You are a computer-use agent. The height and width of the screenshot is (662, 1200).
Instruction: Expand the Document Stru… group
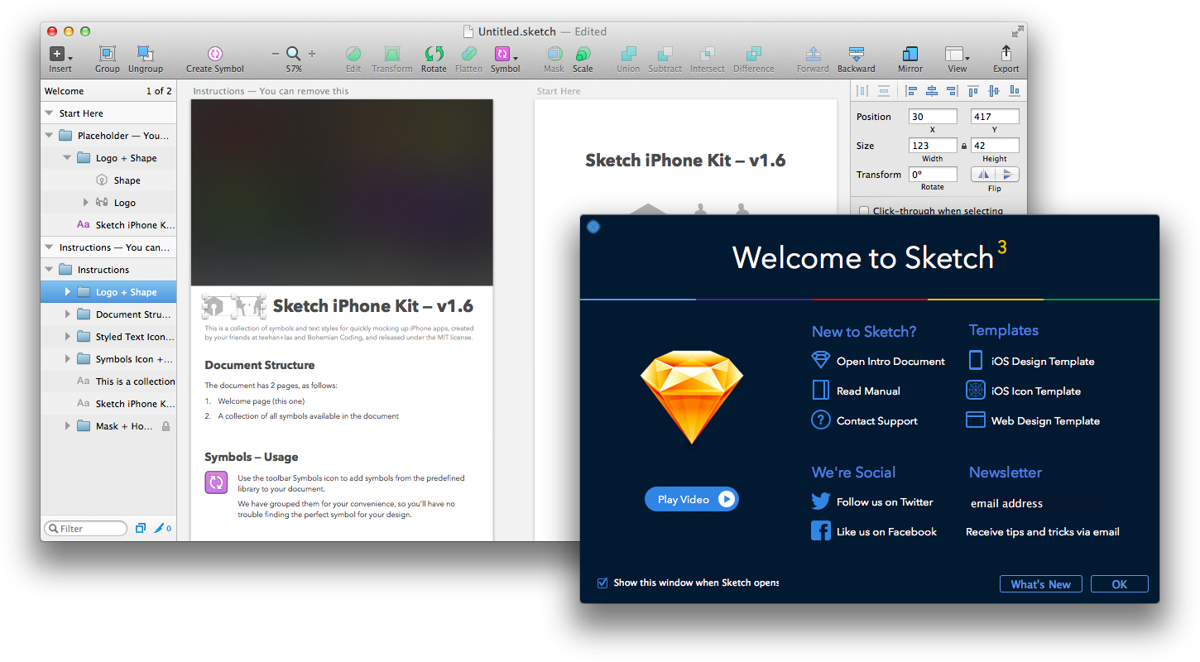pyautogui.click(x=67, y=314)
